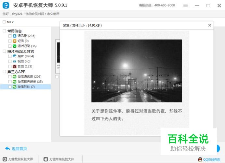Check the 微信通讯录 (208) checkbox
The width and height of the screenshot is (225, 163).
pos(10,76)
